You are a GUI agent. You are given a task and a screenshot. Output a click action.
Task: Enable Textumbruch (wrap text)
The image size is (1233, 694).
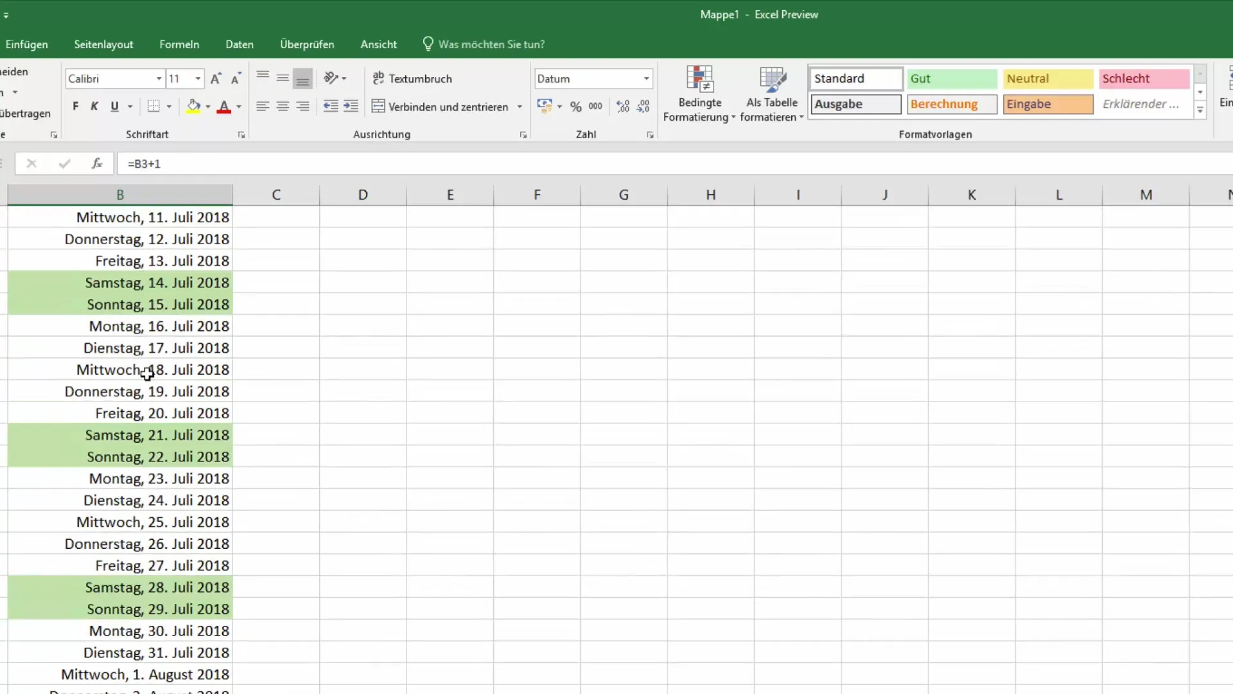coord(412,78)
